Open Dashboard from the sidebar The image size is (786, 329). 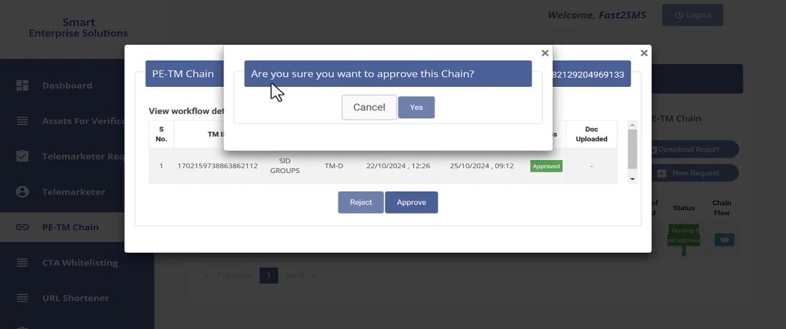pyautogui.click(x=67, y=85)
